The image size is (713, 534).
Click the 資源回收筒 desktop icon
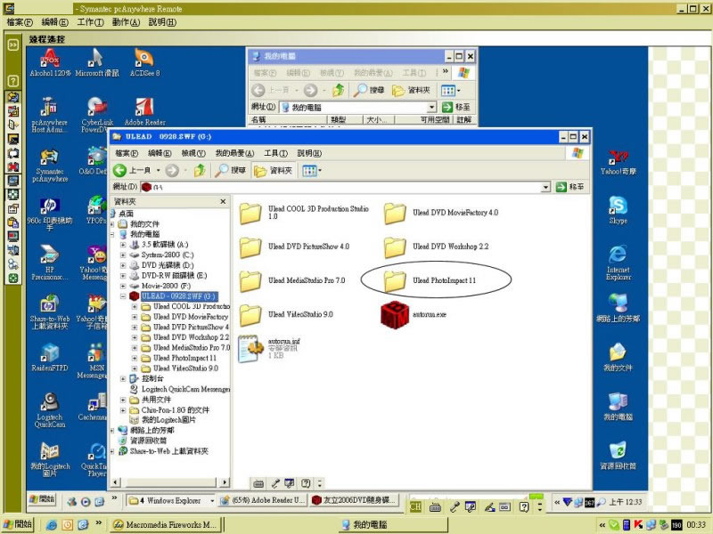pos(618,456)
